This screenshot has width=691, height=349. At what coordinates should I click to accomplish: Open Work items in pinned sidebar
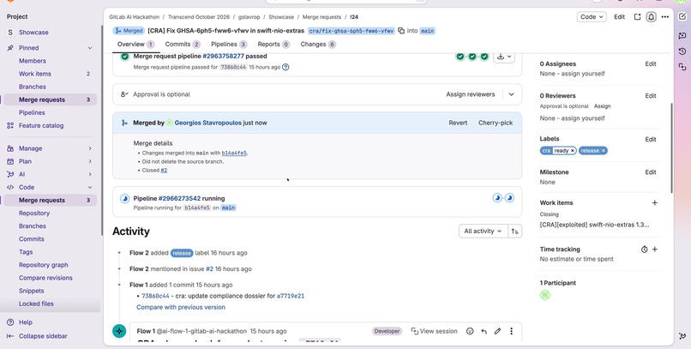pos(35,74)
